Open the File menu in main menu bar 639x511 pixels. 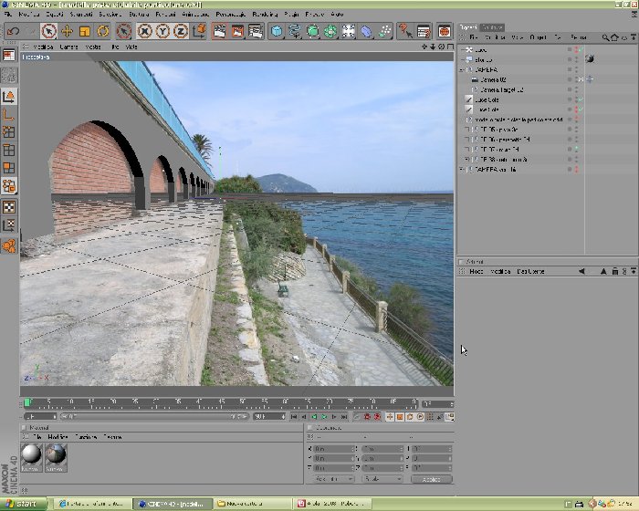pos(7,15)
